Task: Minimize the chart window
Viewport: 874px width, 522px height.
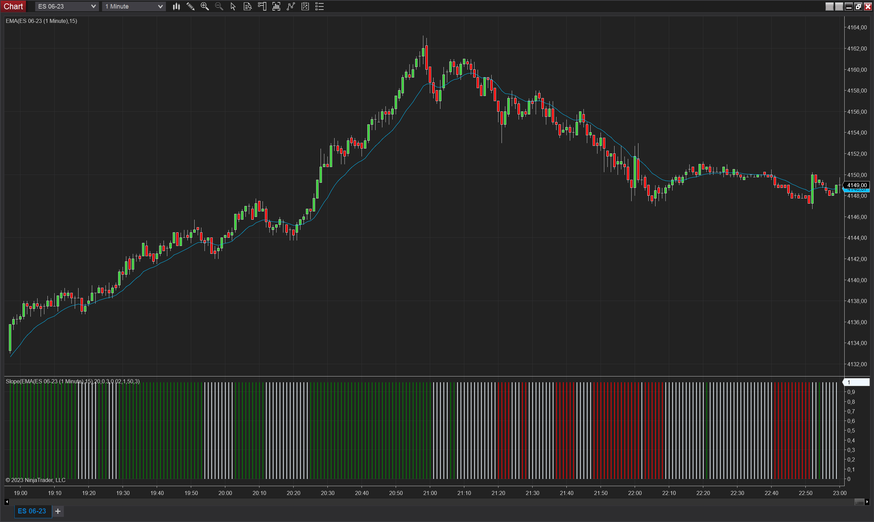Action: pos(849,6)
